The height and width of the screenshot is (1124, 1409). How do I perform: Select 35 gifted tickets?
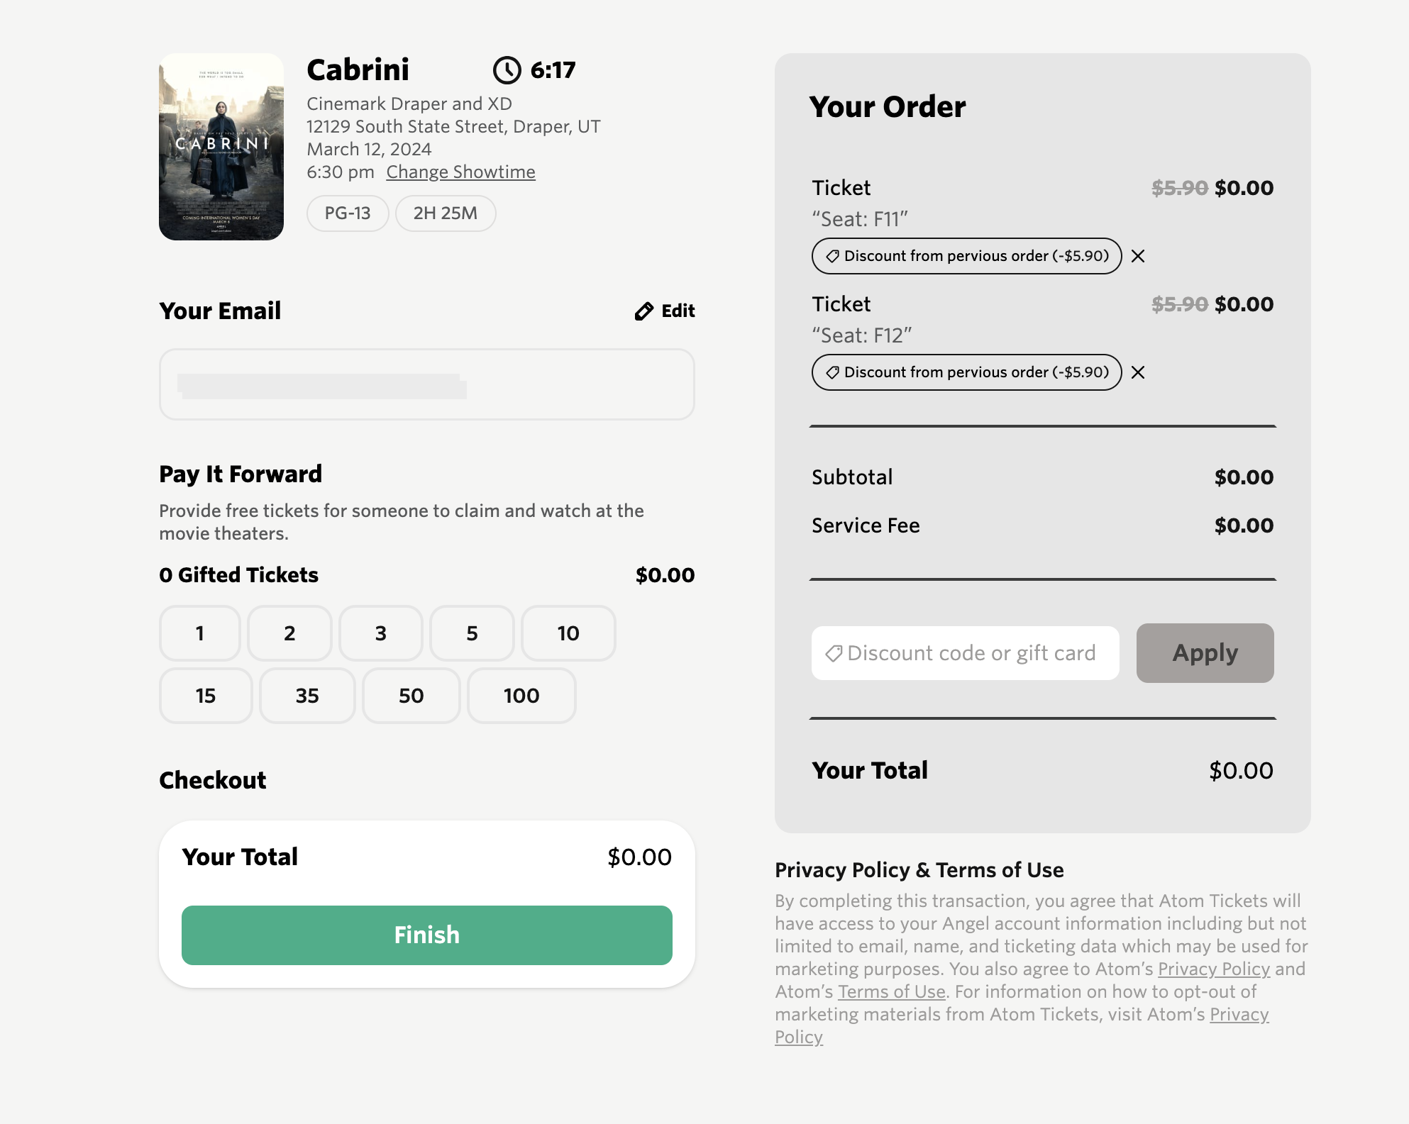click(x=307, y=696)
